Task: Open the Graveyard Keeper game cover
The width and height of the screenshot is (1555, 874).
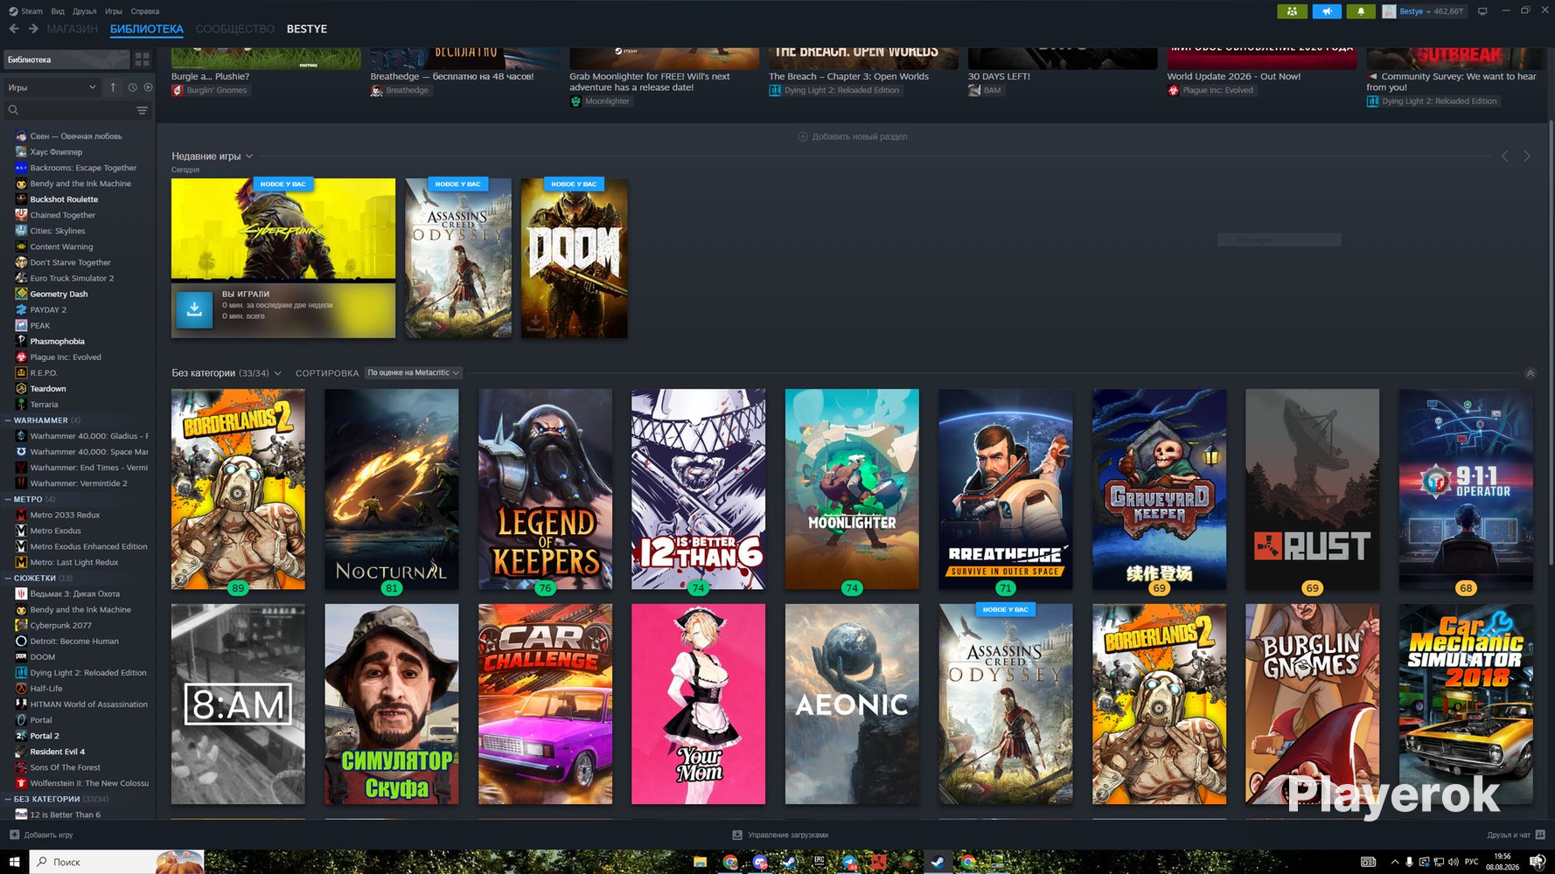Action: [x=1159, y=489]
